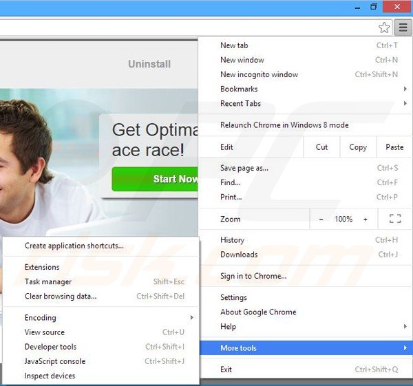Screen dimensions: 413x386
Task: Select Create application shortcuts...
Action: [x=101, y=246]
